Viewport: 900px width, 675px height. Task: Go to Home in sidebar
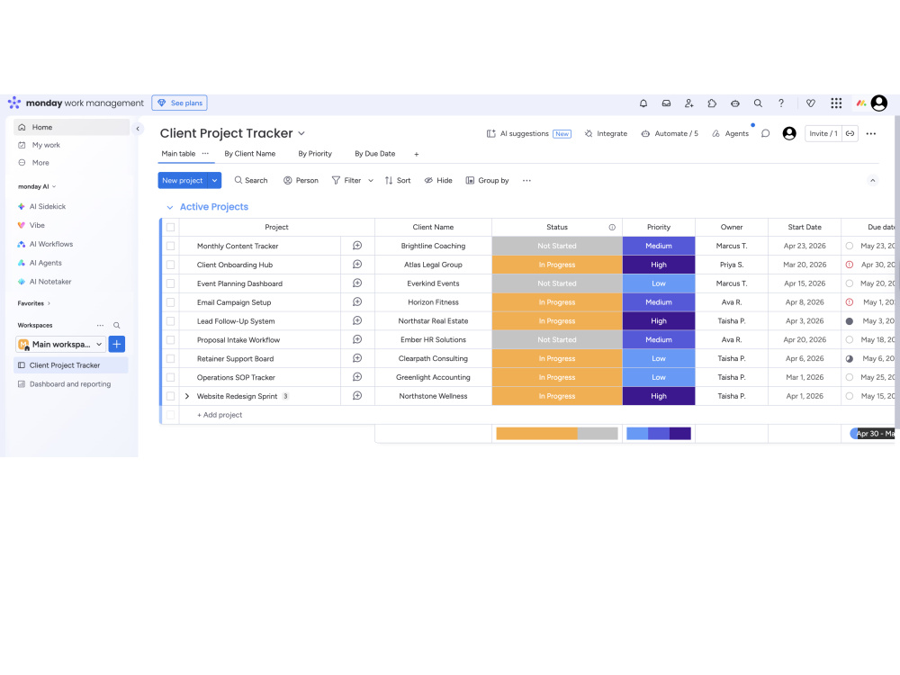[x=71, y=128]
